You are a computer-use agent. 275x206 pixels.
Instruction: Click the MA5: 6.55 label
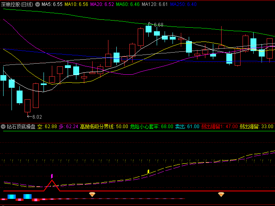pyautogui.click(x=52, y=4)
